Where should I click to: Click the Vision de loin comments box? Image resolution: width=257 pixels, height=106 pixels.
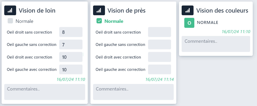click(x=45, y=92)
